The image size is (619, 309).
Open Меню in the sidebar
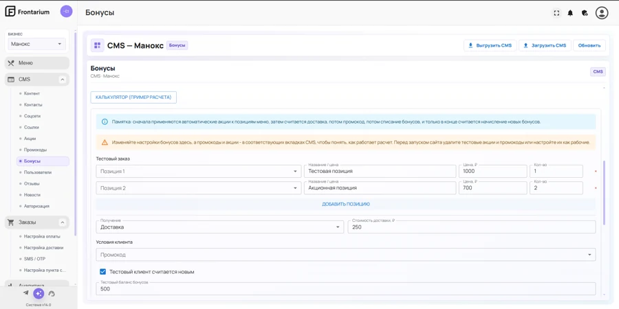tap(37, 63)
